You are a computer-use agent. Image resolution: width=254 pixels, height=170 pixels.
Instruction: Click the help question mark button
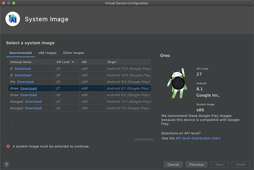point(7,164)
